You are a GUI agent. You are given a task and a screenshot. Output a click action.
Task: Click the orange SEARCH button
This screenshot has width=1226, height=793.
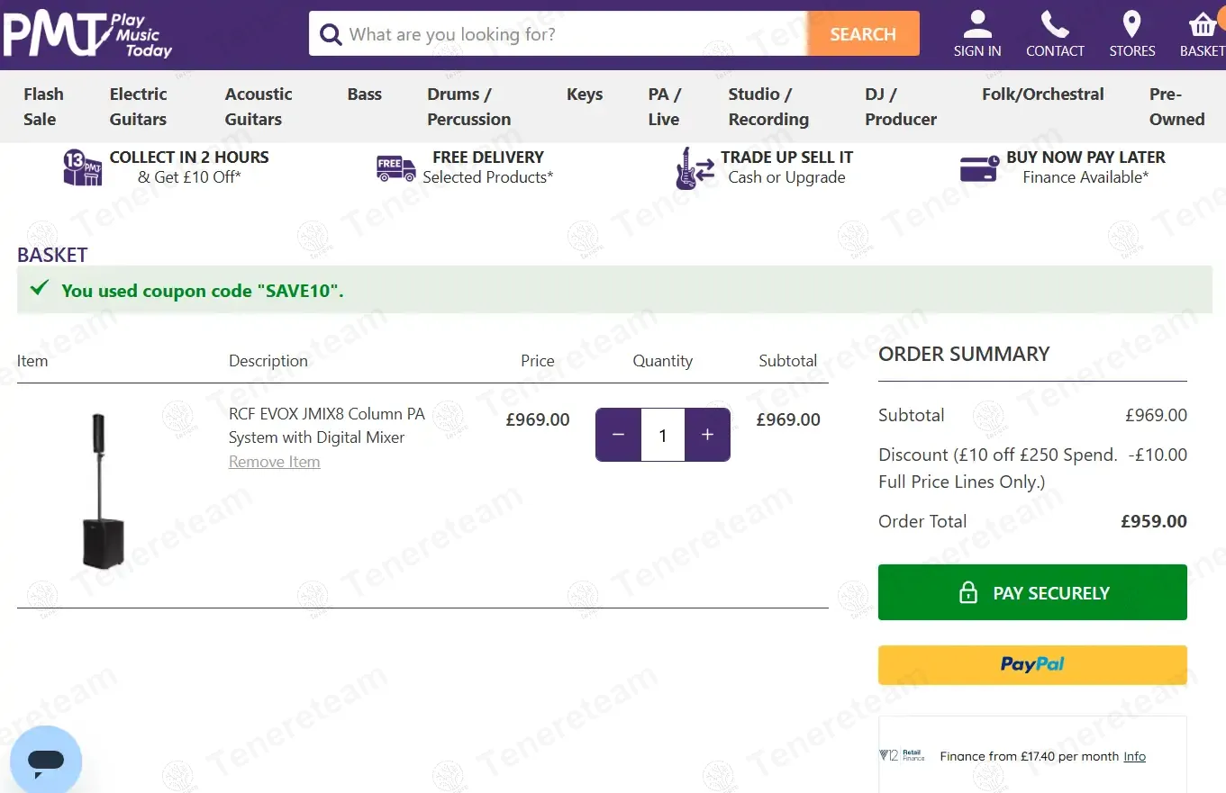pyautogui.click(x=863, y=34)
